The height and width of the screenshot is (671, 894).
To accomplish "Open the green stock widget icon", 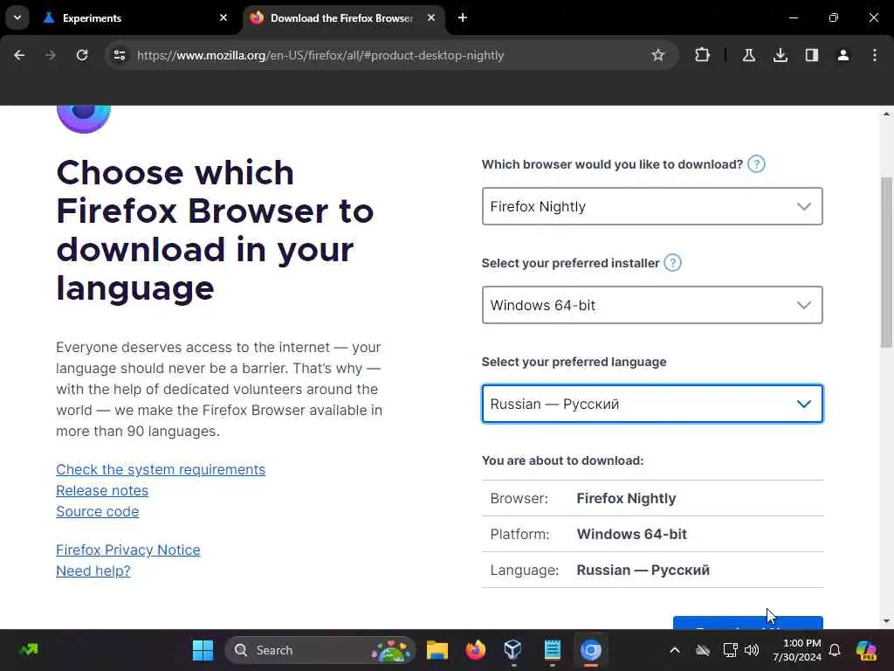I will (29, 650).
